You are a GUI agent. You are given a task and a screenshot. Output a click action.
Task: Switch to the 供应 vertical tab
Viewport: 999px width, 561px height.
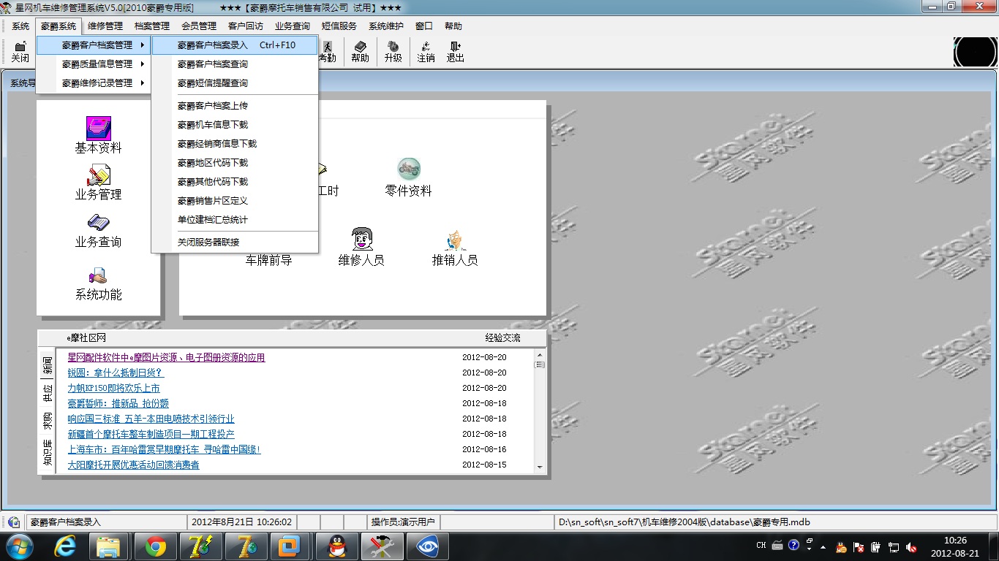(x=47, y=393)
